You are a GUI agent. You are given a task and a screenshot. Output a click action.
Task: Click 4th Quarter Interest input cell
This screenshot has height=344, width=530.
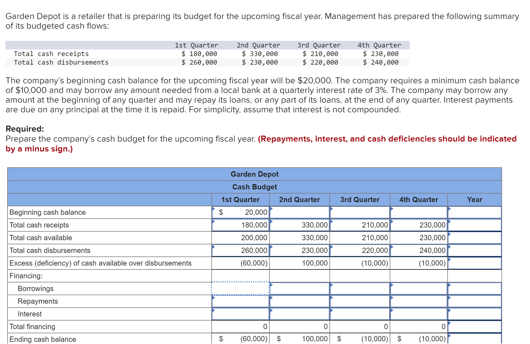pyautogui.click(x=419, y=314)
